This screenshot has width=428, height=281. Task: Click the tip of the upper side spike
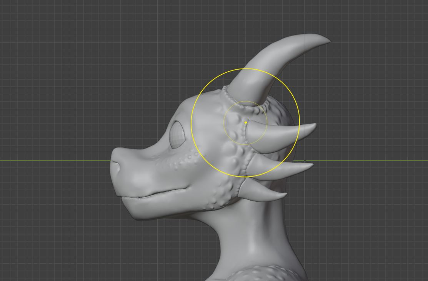[315, 125]
